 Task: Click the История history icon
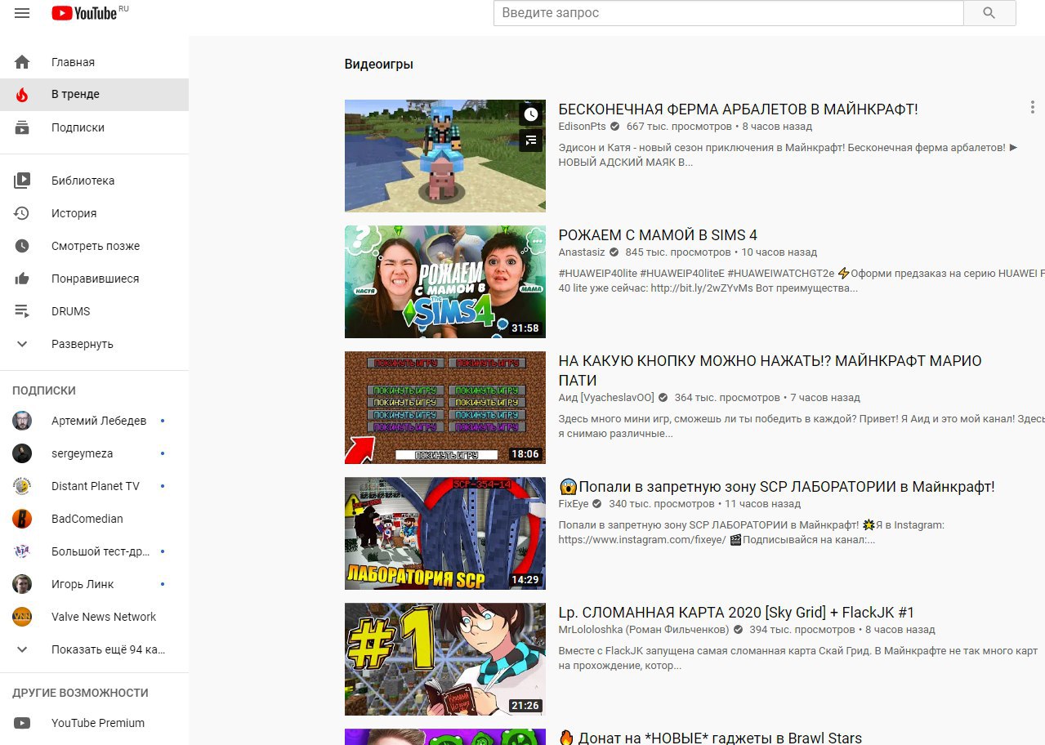click(22, 213)
